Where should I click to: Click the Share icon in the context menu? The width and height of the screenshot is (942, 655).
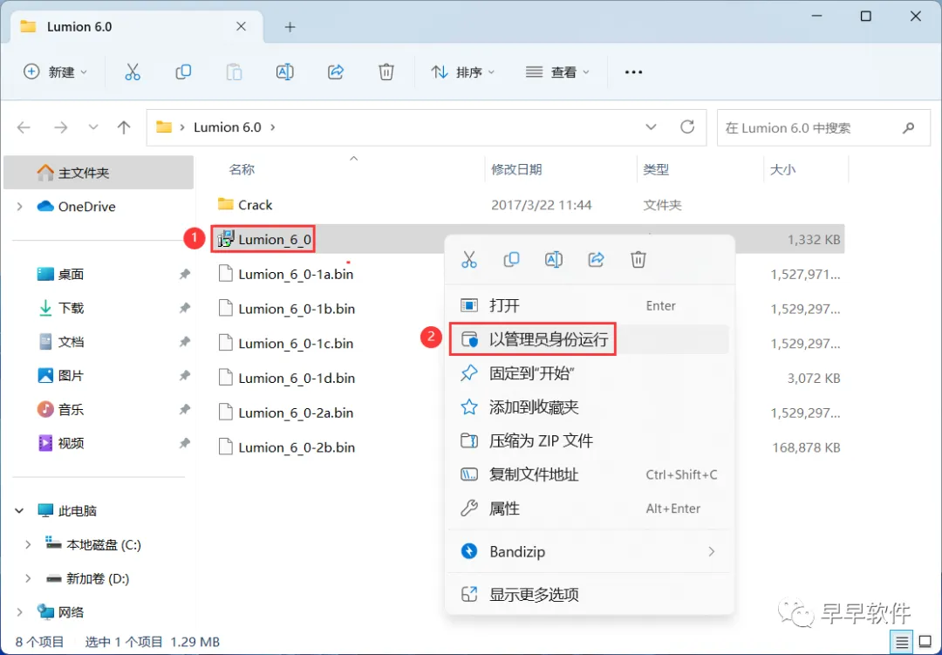(x=596, y=260)
